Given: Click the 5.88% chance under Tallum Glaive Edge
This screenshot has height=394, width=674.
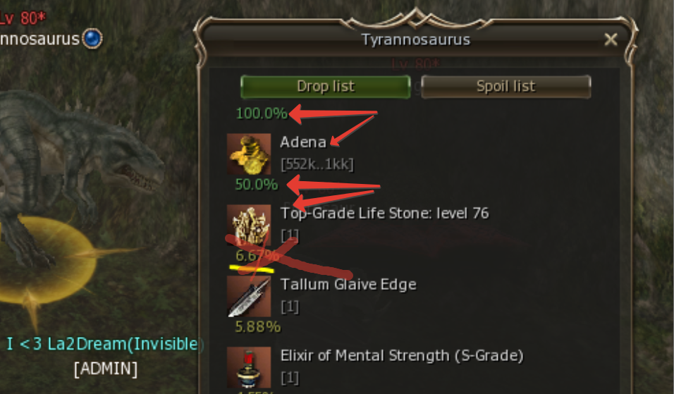Looking at the screenshot, I should coord(258,327).
